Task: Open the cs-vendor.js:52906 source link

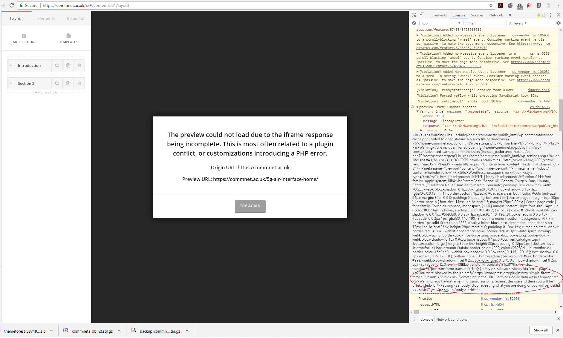Action: click(x=502, y=299)
